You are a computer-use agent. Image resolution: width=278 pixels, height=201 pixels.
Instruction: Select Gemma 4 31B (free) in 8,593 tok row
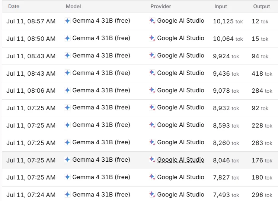(x=101, y=125)
